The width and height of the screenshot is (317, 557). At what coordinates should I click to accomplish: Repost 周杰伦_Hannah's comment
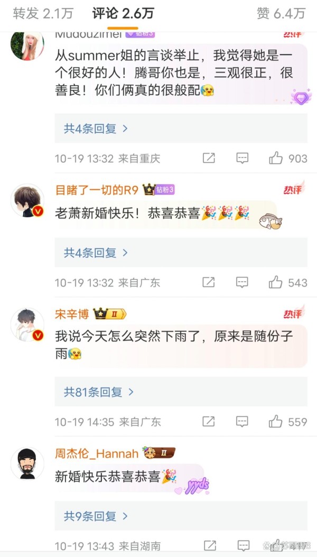(210, 545)
